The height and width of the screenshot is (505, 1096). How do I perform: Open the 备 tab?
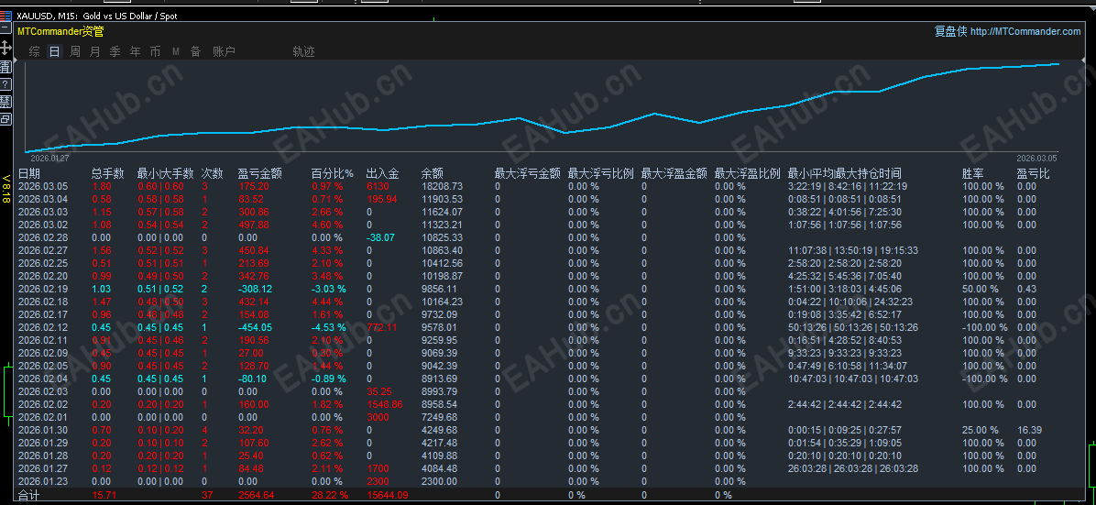pos(196,51)
